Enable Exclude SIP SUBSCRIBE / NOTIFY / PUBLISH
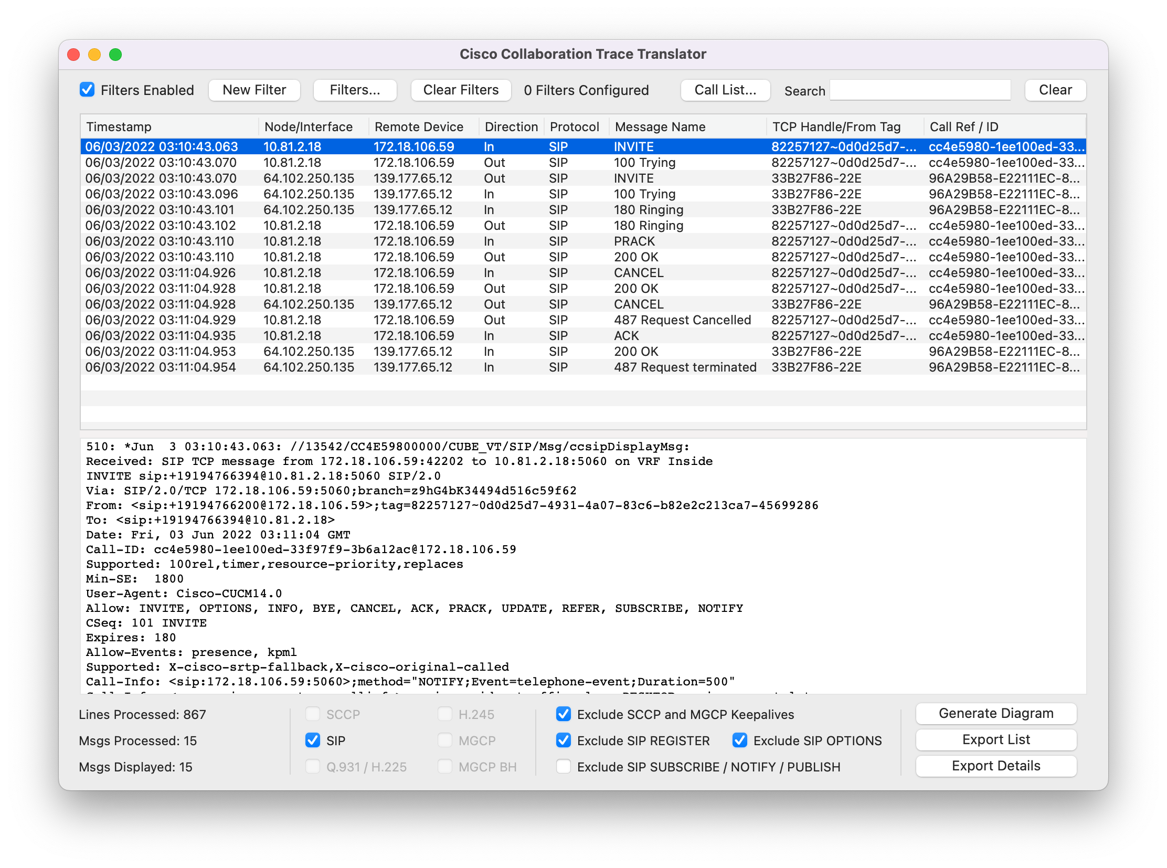The image size is (1167, 868). pyautogui.click(x=564, y=767)
